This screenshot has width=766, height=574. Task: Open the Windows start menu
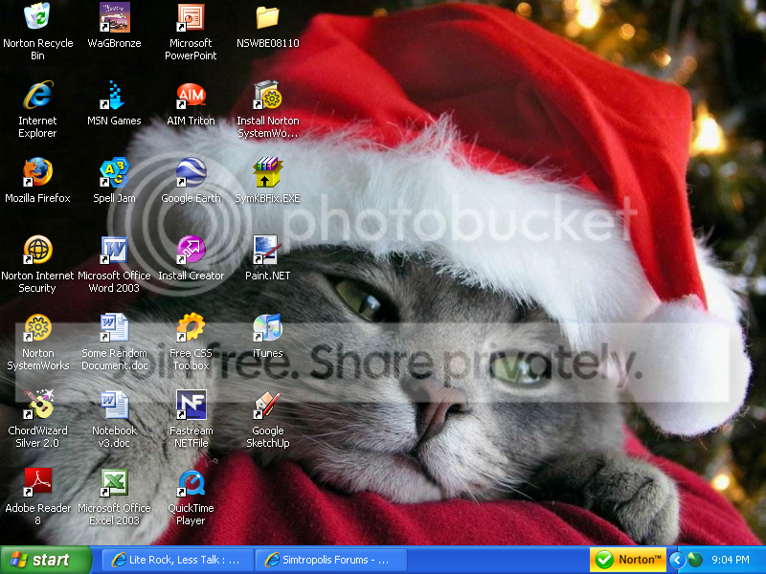point(45,560)
